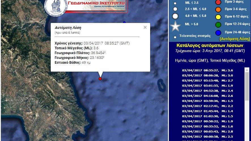
Task: Click the Γεωγραφικό Μήκος 23.1630° line
Action: (79, 58)
